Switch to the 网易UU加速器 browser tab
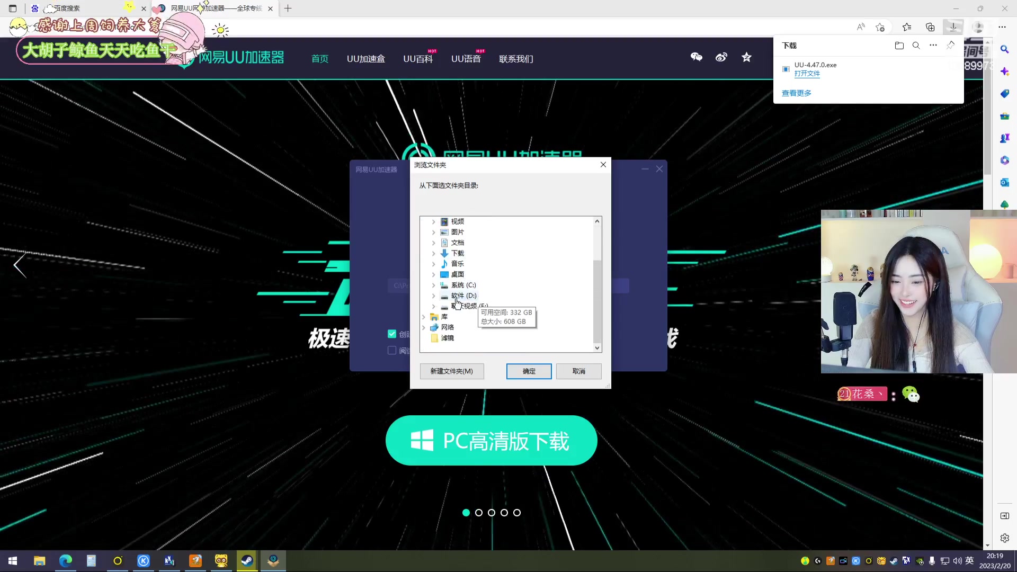 pos(212,8)
